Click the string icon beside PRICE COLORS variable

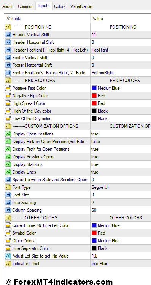tap(8, 81)
